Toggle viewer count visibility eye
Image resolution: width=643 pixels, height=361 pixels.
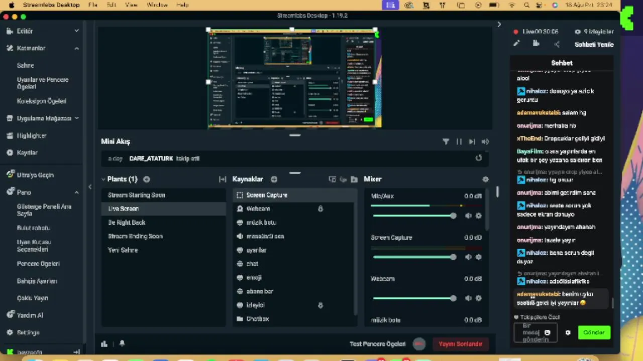[x=578, y=32]
